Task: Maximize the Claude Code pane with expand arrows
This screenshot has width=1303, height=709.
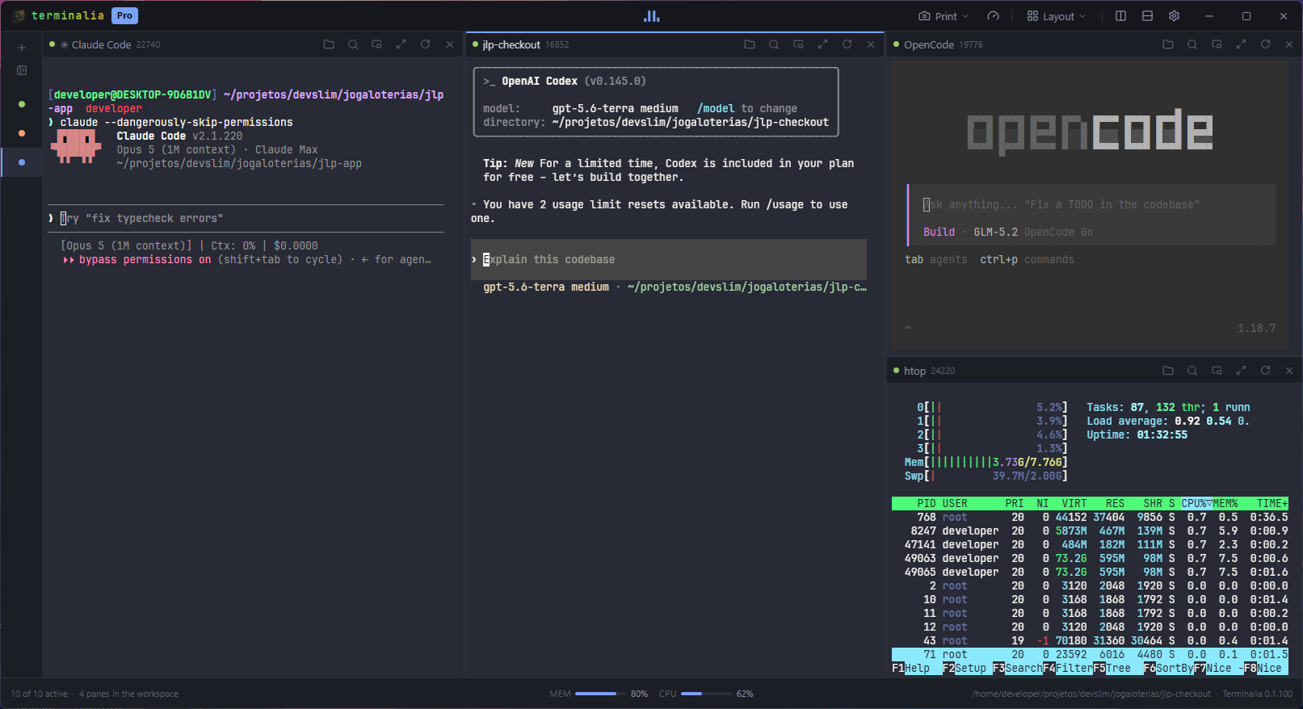Action: pyautogui.click(x=401, y=44)
